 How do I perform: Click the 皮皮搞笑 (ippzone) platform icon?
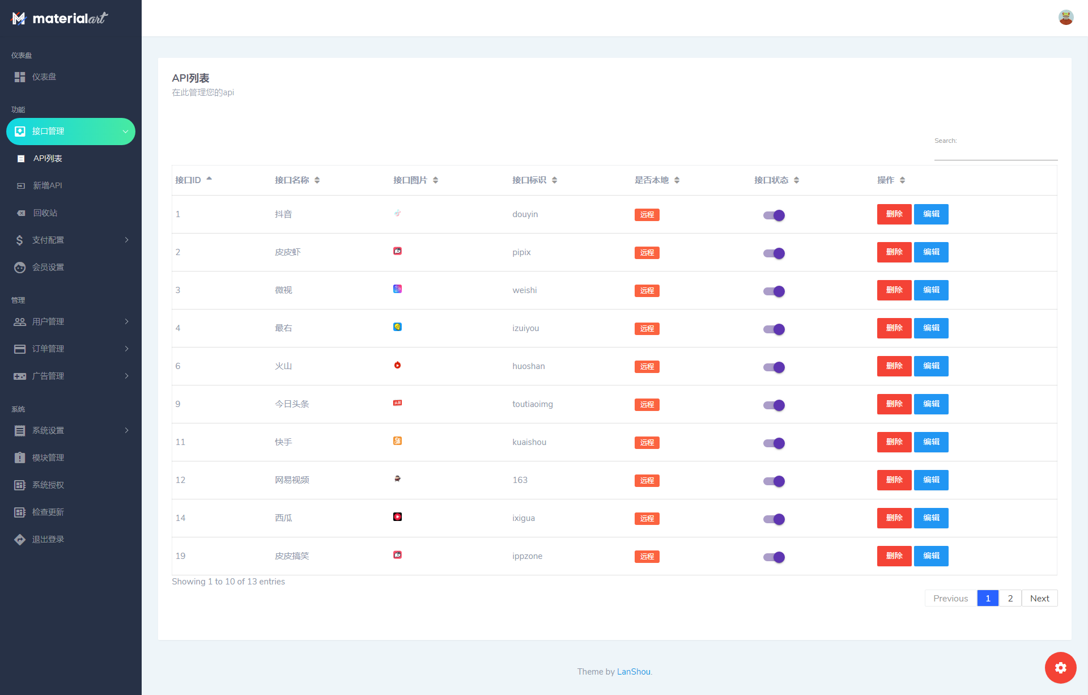pos(397,554)
